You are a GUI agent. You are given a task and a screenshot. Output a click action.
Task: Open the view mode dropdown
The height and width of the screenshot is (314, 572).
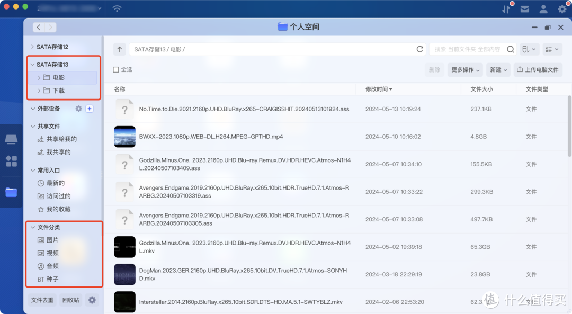552,49
